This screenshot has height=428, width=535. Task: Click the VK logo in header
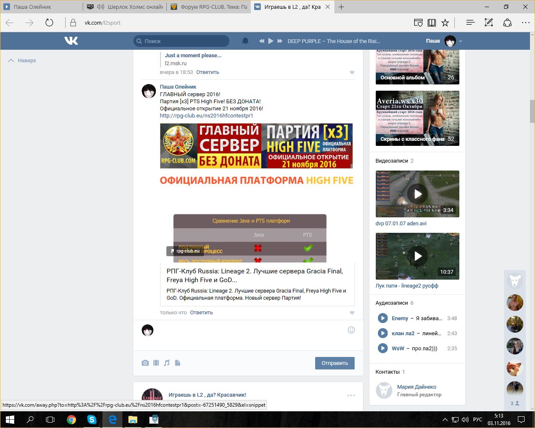tap(71, 41)
